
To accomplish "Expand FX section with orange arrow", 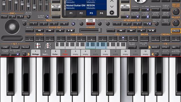I will point(150,47).
